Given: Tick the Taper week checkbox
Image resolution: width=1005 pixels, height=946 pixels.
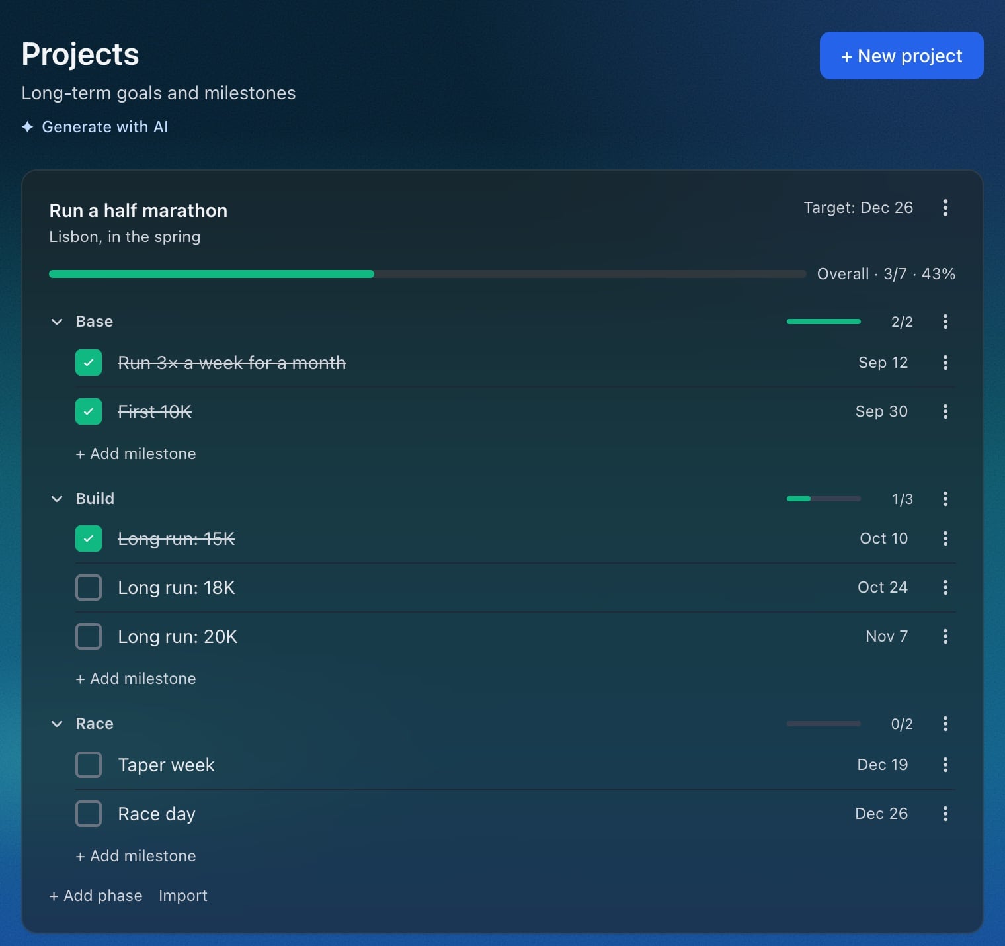Looking at the screenshot, I should (89, 765).
